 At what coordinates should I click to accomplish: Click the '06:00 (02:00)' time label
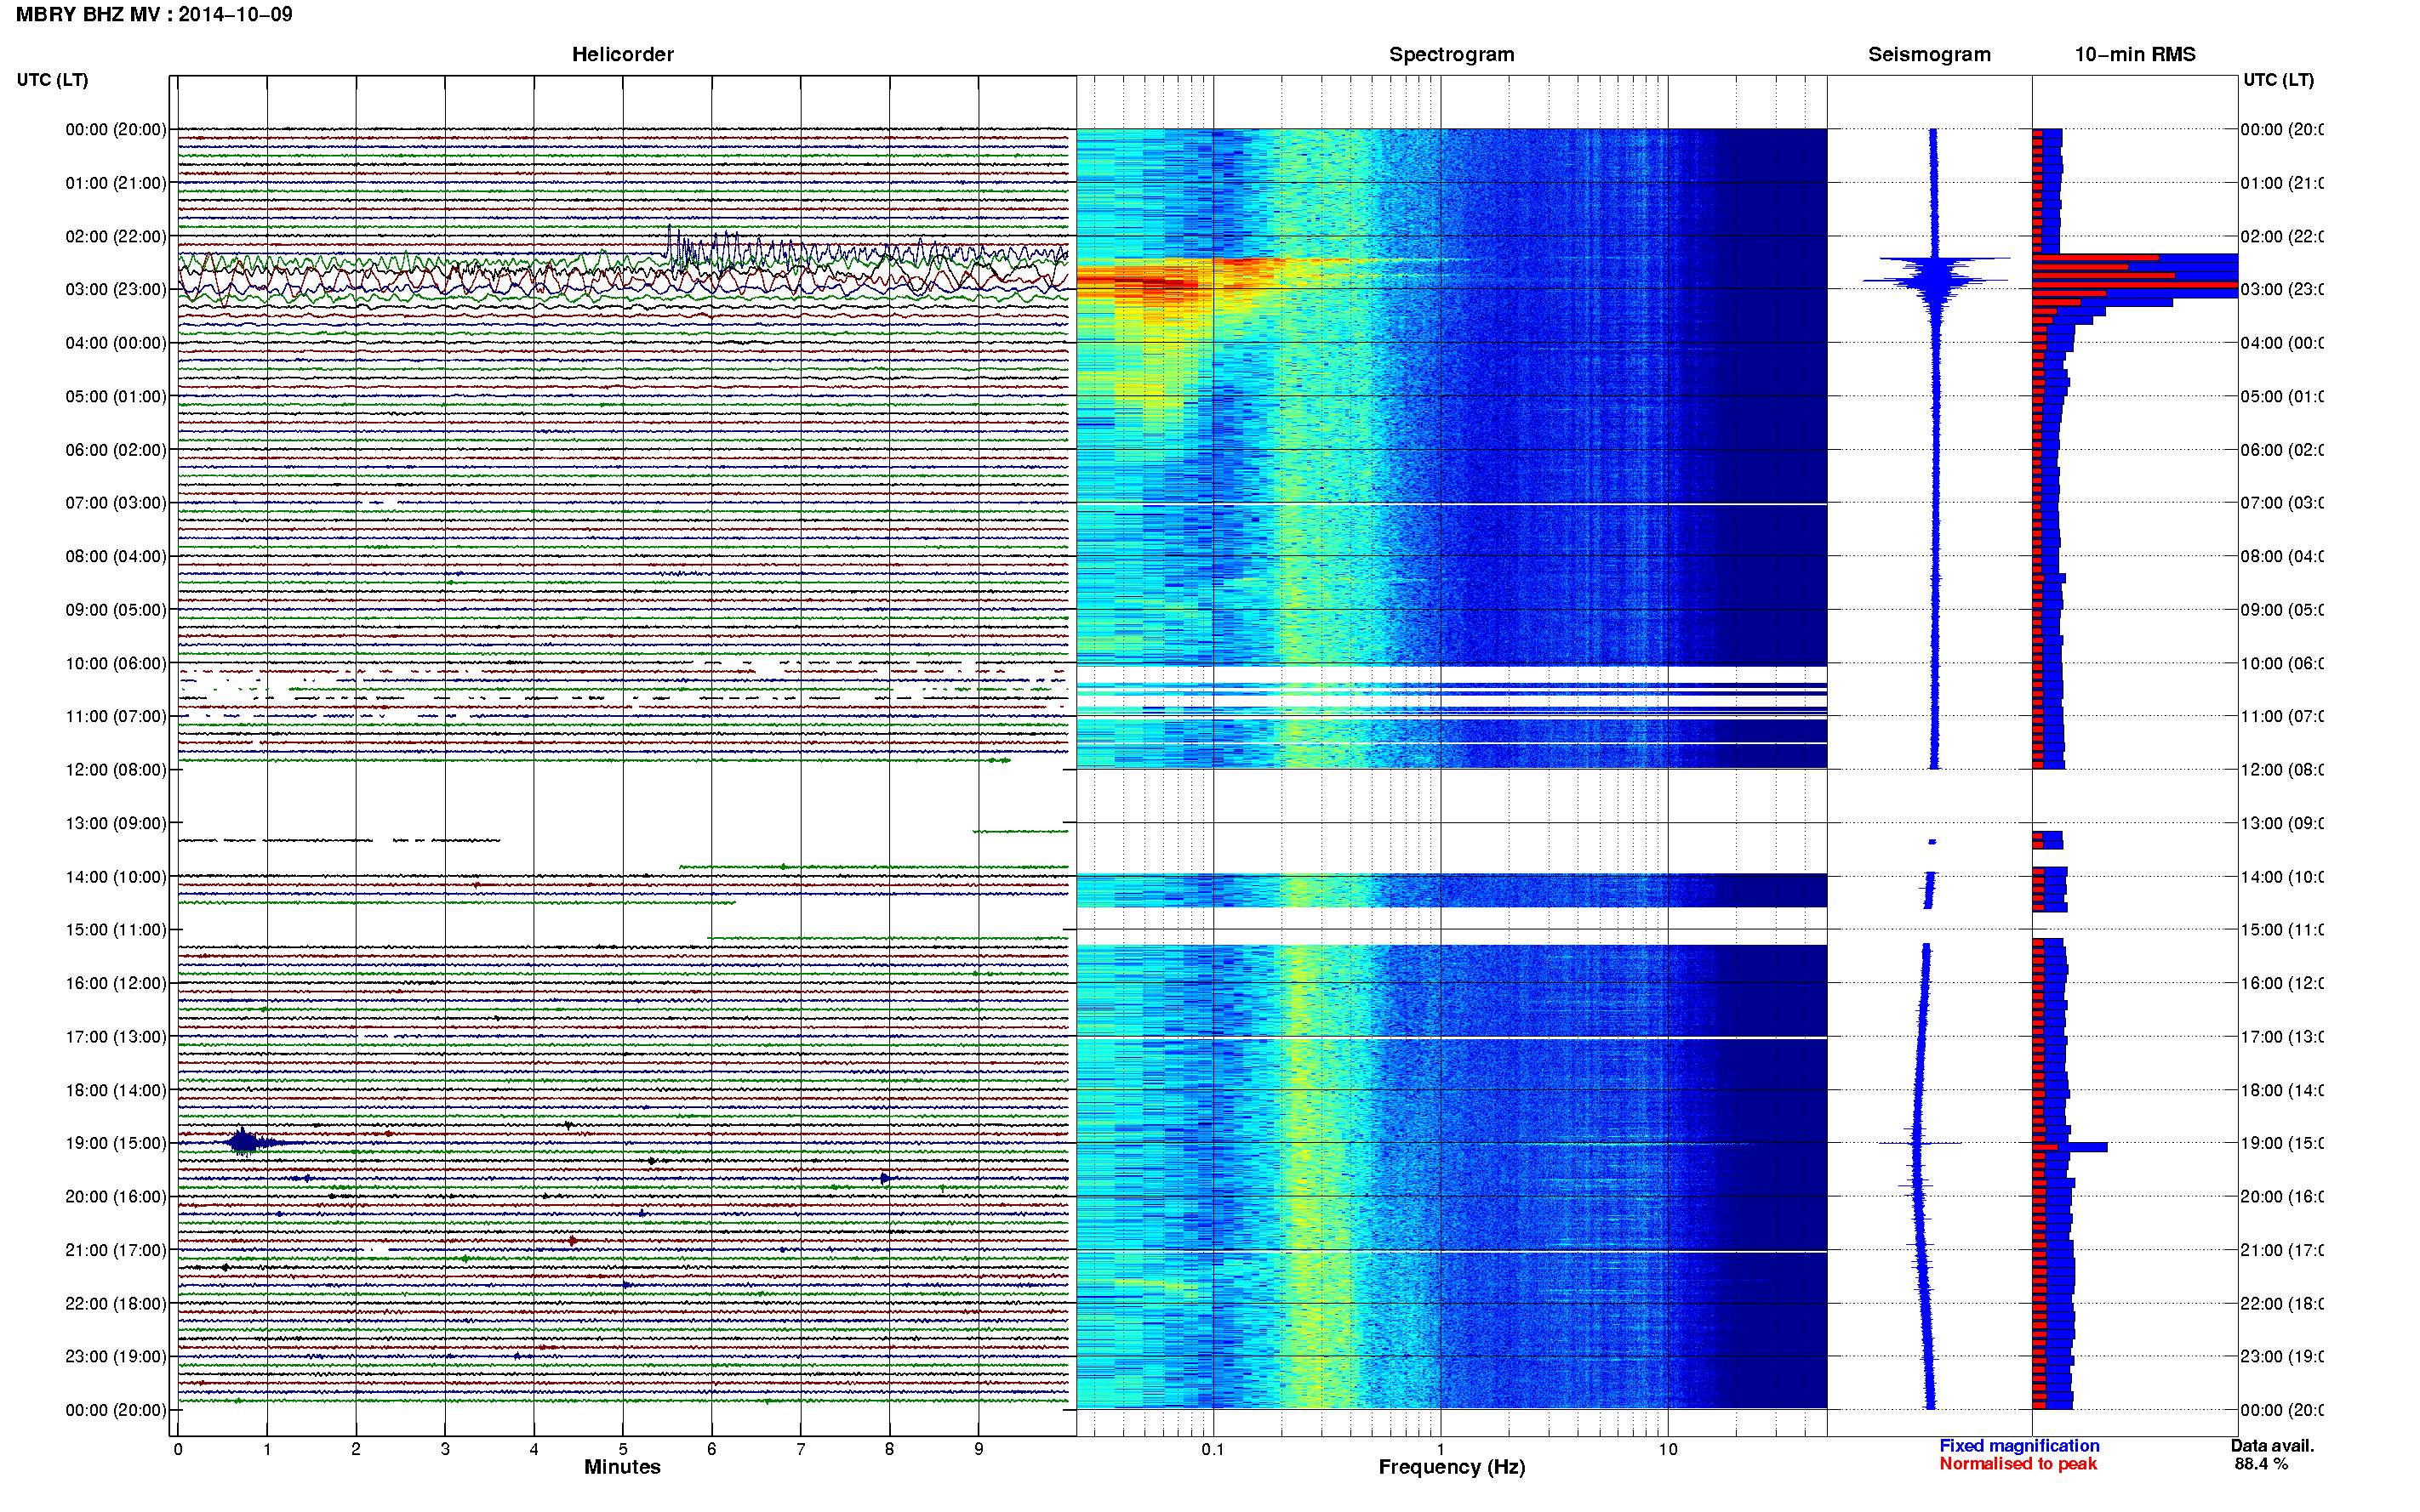tap(116, 450)
